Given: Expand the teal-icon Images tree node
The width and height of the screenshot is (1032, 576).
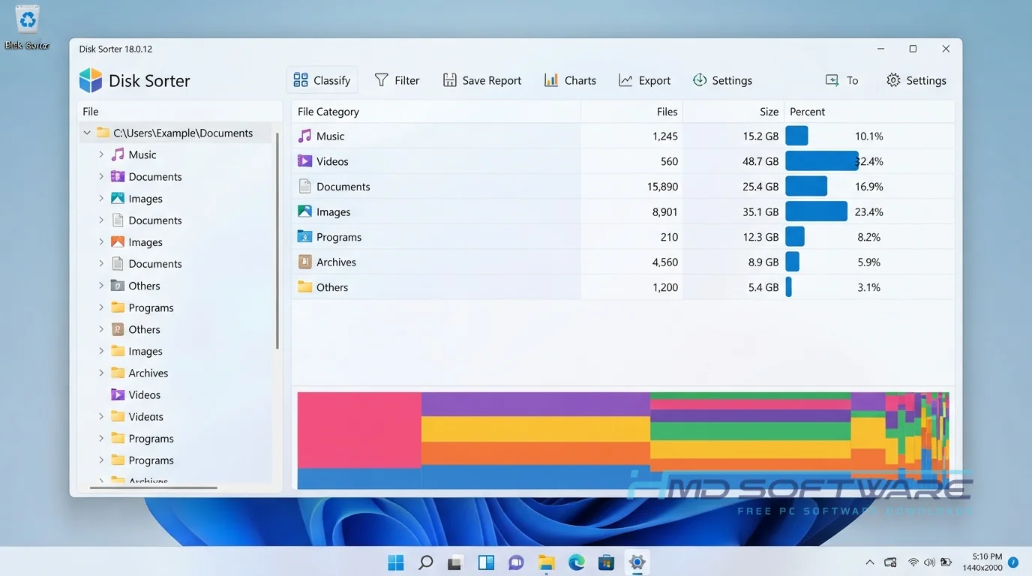Looking at the screenshot, I should [101, 199].
